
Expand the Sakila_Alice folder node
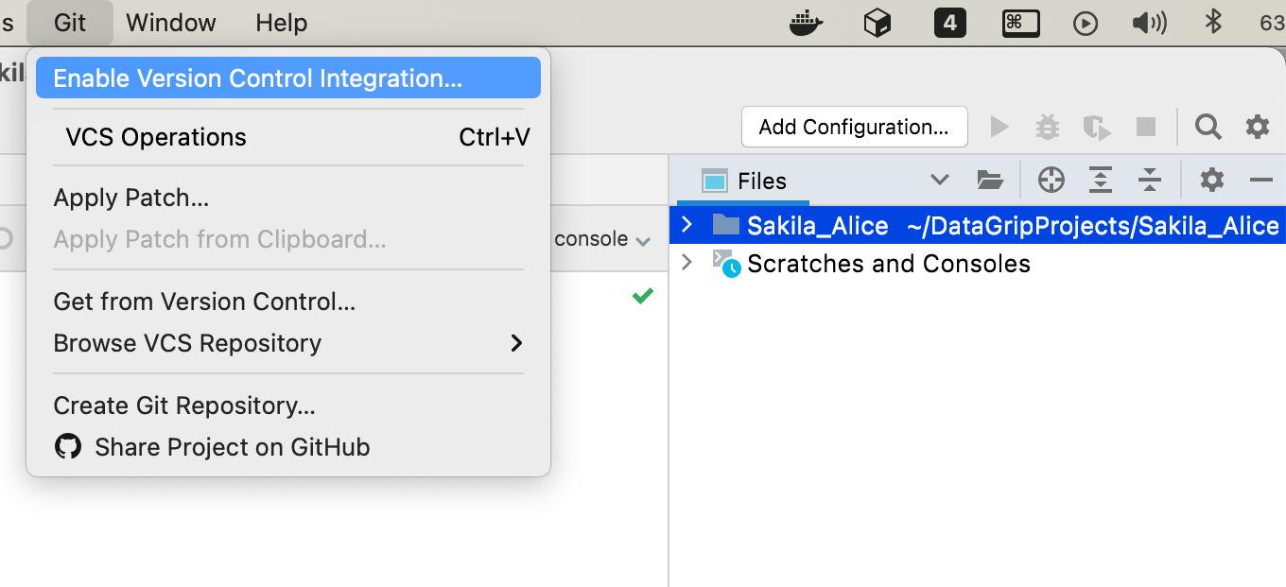687,225
